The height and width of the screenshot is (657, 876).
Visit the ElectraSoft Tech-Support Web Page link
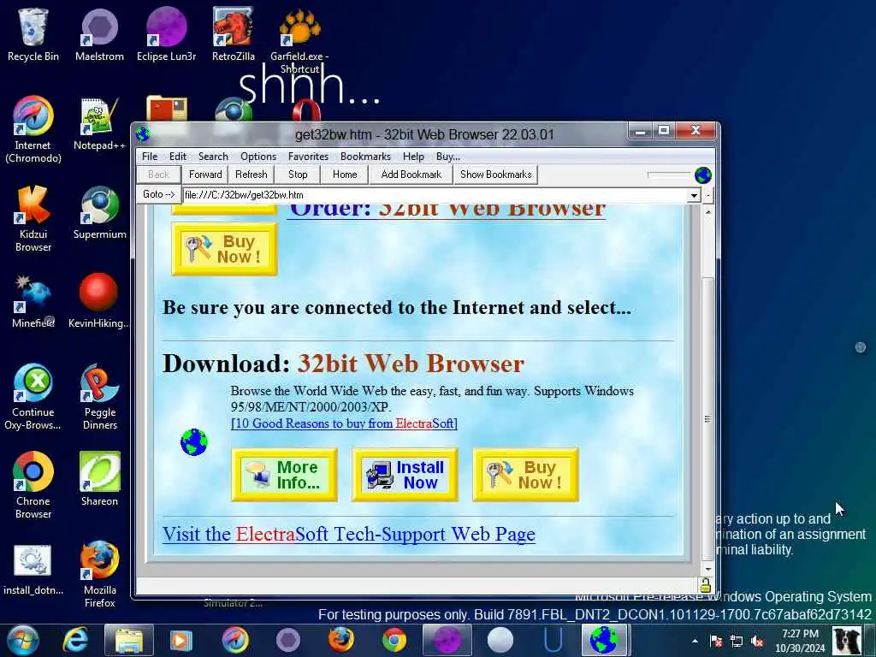pos(349,534)
